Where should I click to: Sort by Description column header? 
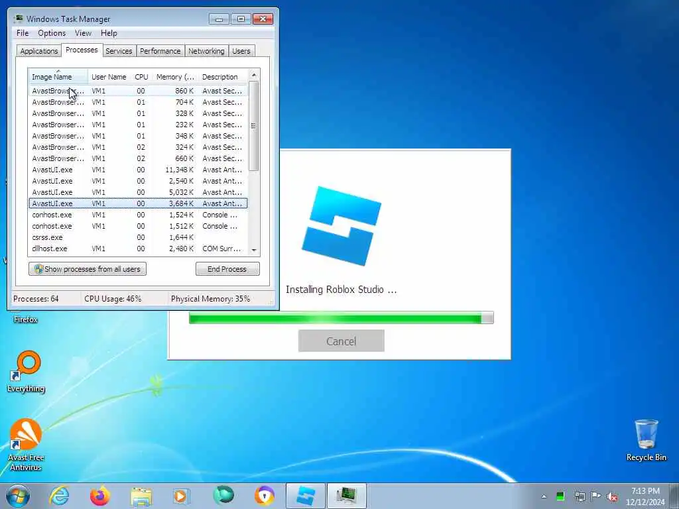223,77
